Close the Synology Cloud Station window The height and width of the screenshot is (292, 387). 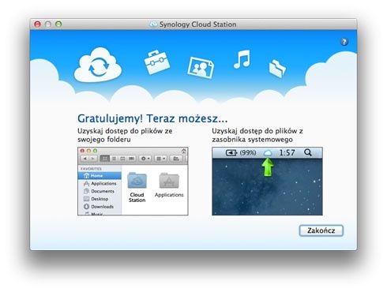[37, 24]
